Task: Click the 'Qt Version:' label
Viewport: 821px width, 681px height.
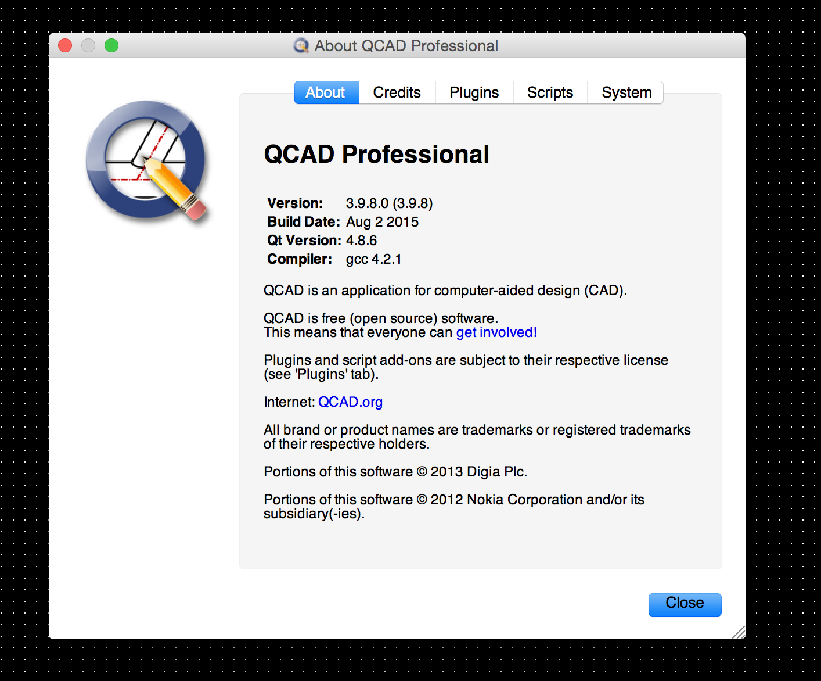Action: point(304,241)
